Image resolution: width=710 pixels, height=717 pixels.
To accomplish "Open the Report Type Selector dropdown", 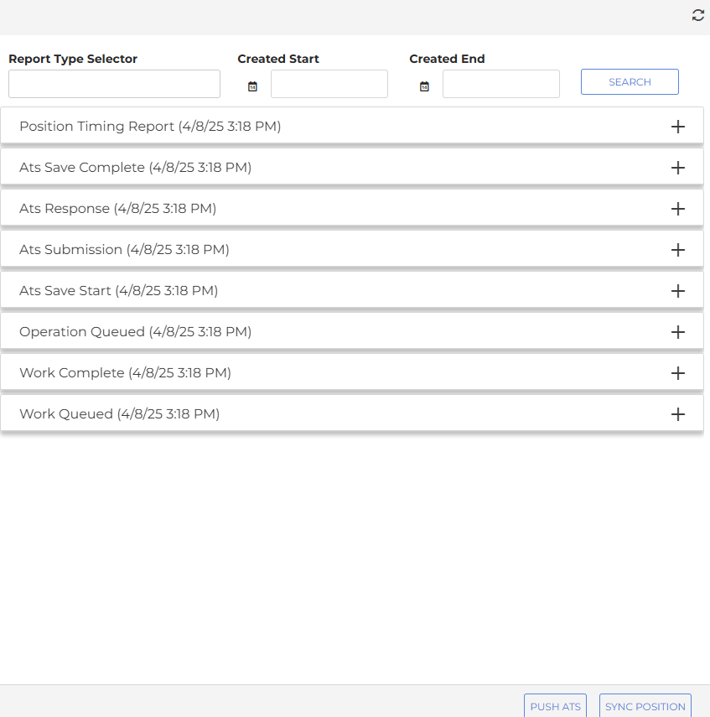I will [x=114, y=84].
